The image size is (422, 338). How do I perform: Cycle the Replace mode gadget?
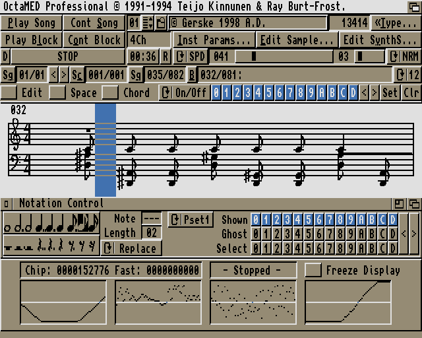click(x=132, y=248)
